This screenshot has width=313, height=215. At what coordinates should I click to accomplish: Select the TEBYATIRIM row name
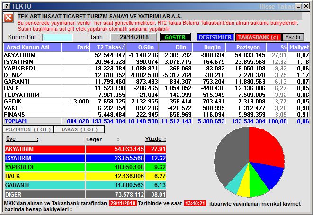pyautogui.click(x=22, y=95)
